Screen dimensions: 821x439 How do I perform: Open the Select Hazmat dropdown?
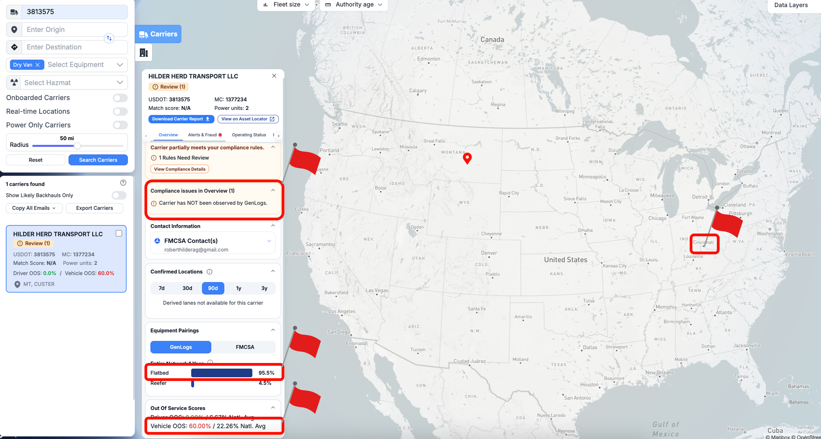[120, 82]
